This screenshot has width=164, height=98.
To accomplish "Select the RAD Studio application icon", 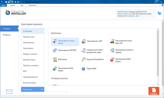I will (112, 60).
